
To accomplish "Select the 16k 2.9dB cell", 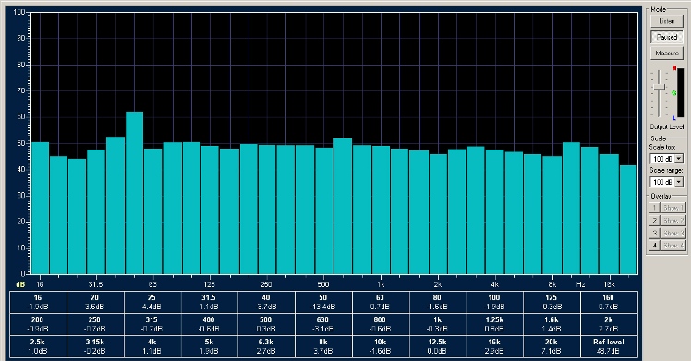I will 494,346.
